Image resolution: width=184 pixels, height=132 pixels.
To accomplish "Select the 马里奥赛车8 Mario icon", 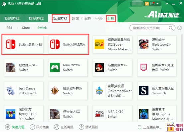I will [x=99, y=67].
